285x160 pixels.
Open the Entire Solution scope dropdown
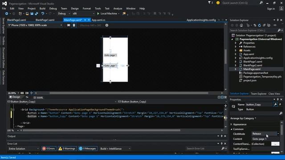click(x=24, y=148)
